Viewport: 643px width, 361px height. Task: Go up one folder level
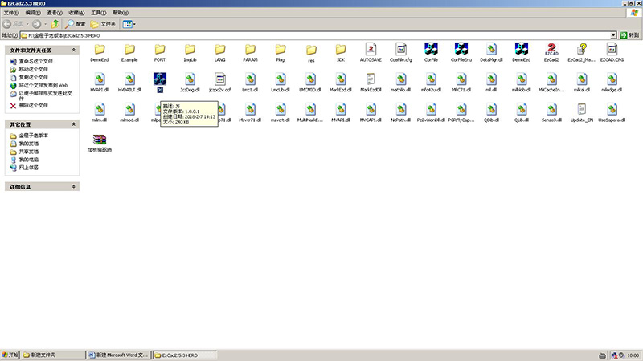coord(55,24)
